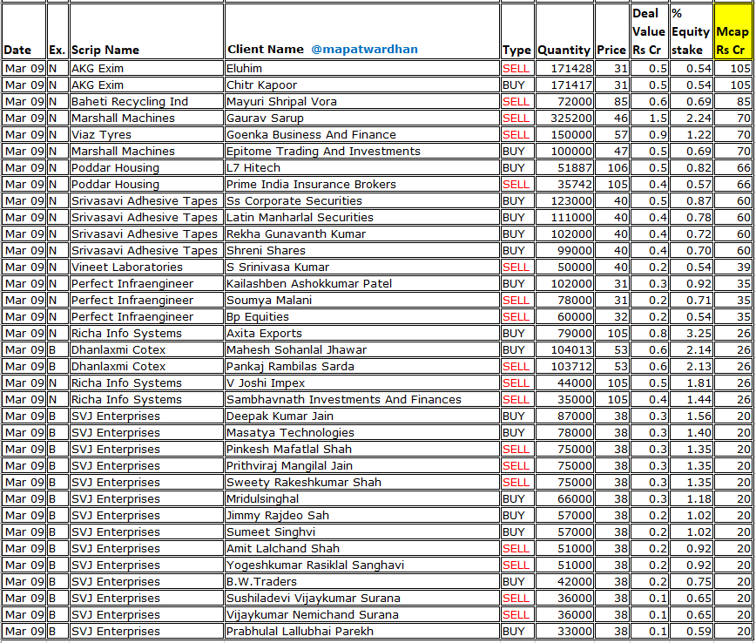The width and height of the screenshot is (756, 643).
Task: Select 'Vijaykumar Nemichand Surana' cell
Action: tap(362, 615)
